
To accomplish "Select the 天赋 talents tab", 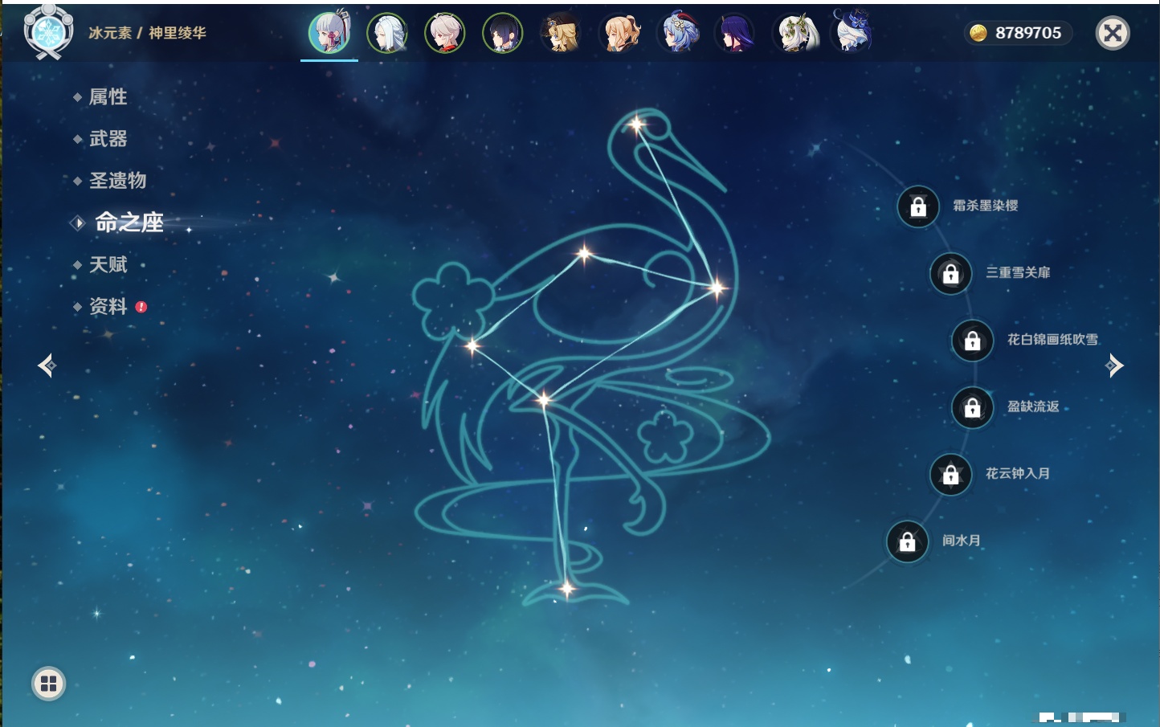I will pos(108,264).
